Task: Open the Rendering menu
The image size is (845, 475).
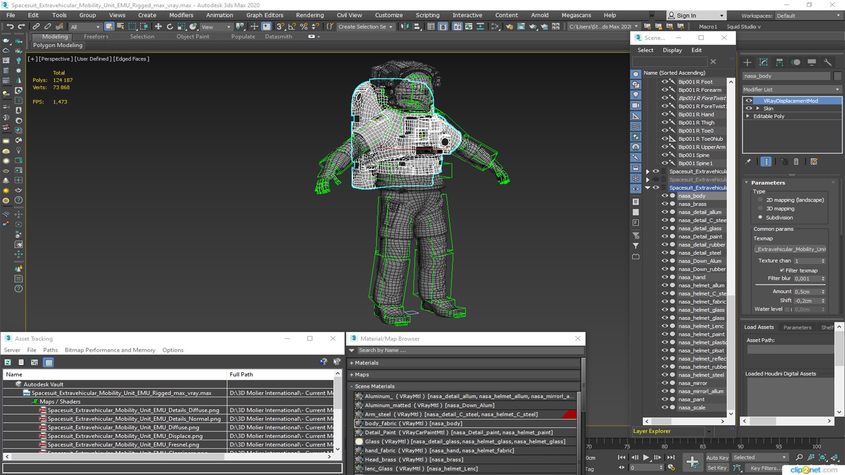Action: 309,15
